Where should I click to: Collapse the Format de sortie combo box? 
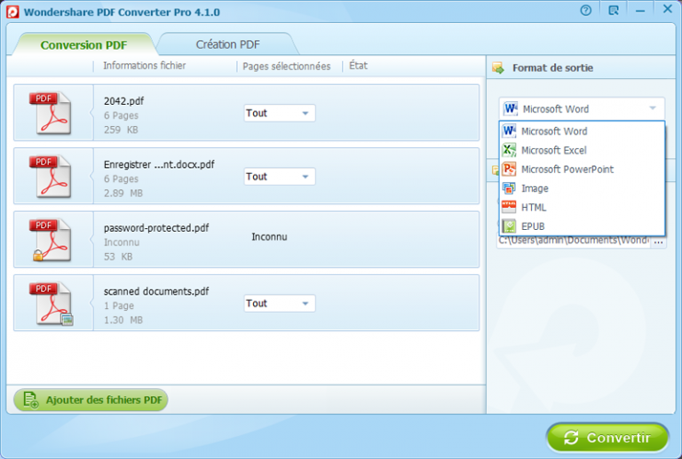point(653,108)
